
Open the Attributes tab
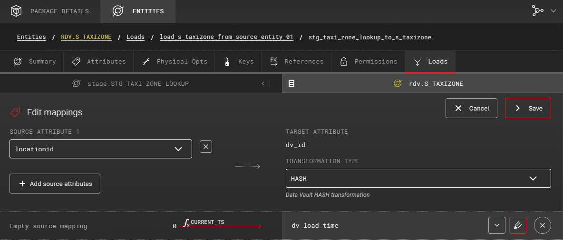point(98,62)
